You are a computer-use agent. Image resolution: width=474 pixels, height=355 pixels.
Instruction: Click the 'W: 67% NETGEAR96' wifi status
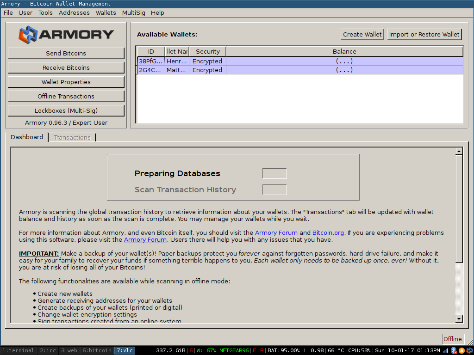[223, 350]
